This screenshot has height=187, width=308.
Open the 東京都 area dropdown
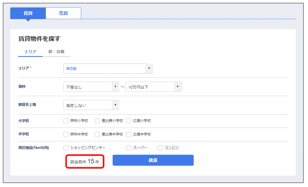(x=108, y=69)
